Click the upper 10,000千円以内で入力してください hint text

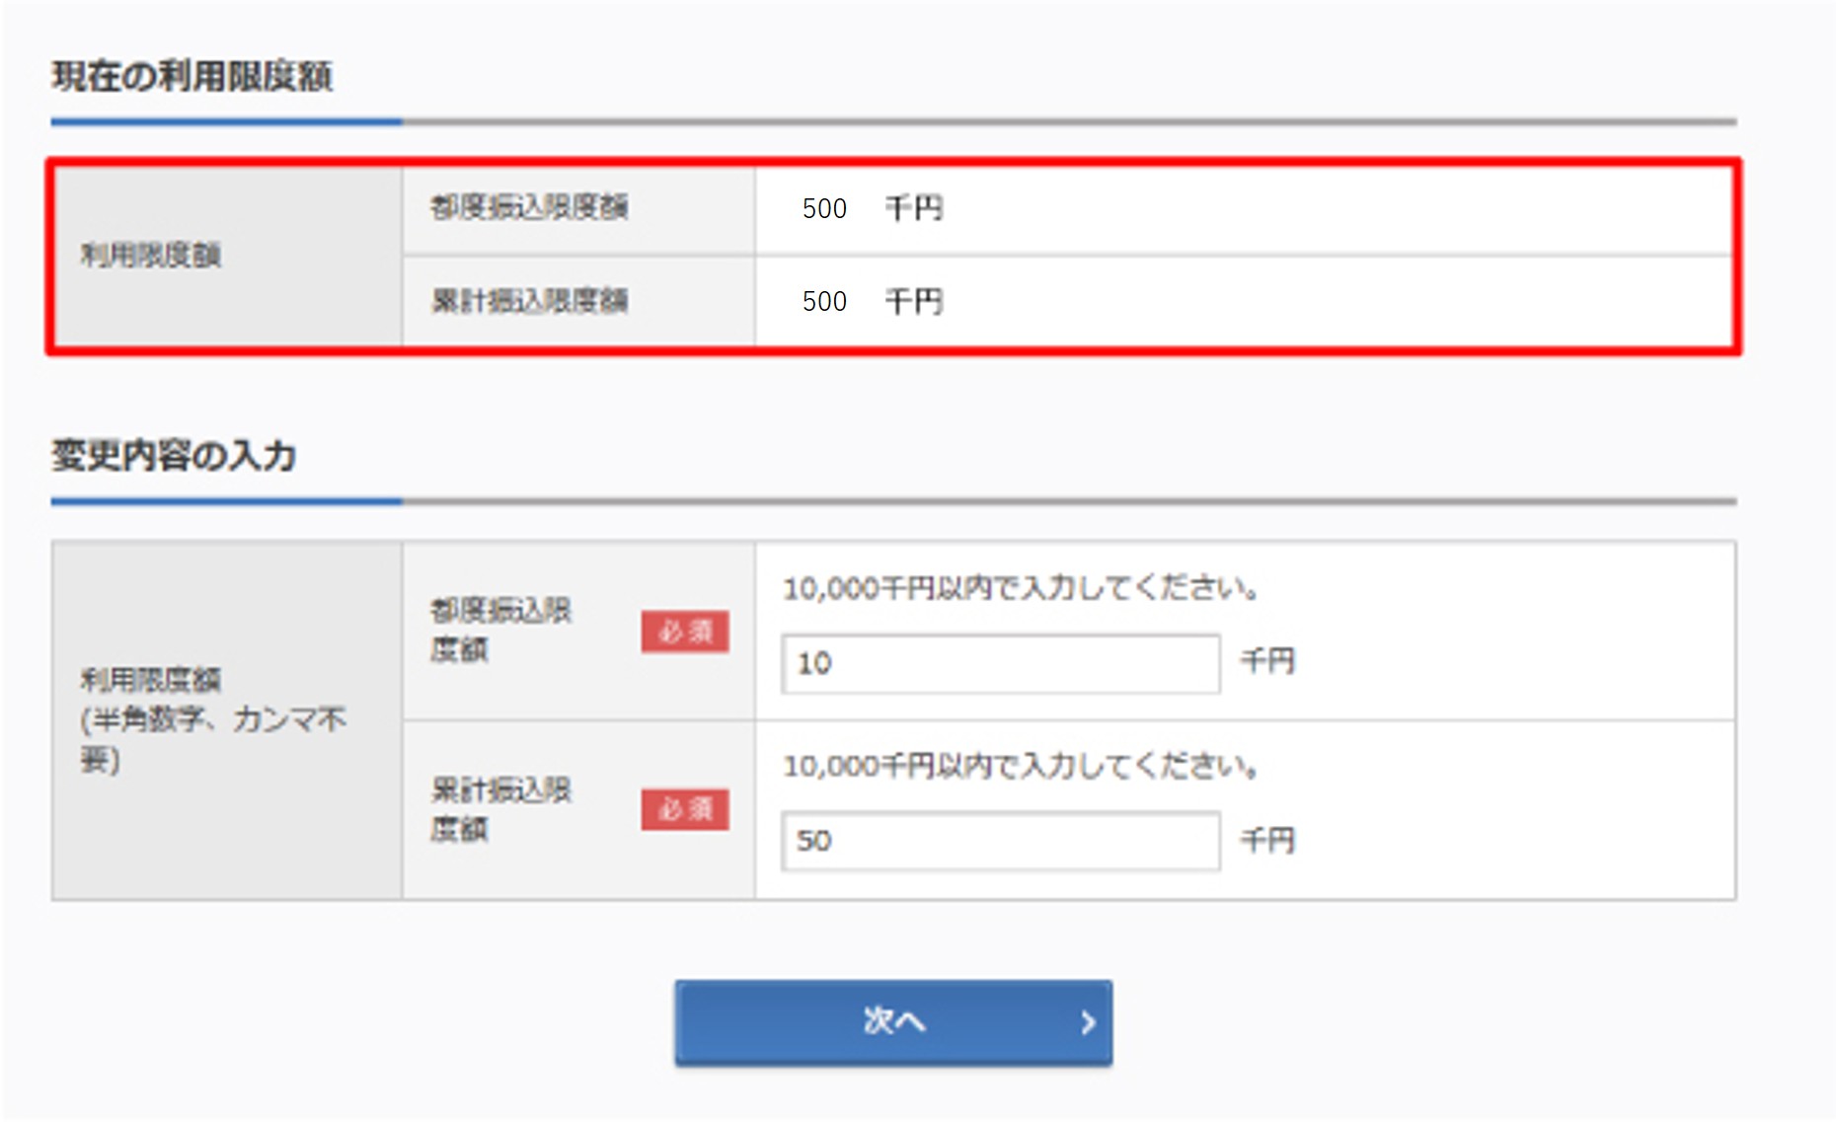point(1021,589)
